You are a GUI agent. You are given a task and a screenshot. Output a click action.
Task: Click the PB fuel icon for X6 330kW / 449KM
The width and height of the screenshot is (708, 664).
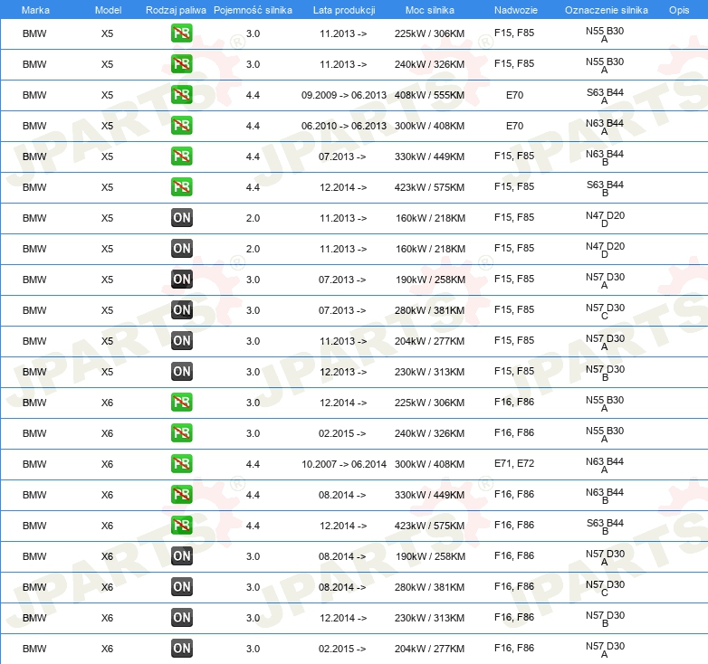click(181, 495)
